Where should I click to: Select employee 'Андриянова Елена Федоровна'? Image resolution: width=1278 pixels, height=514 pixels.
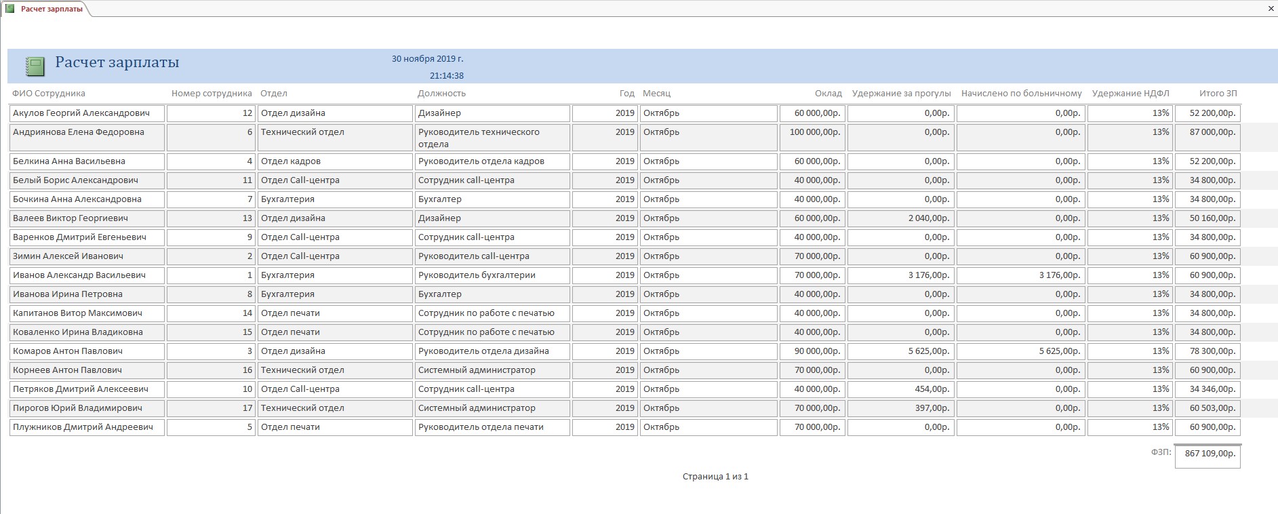pos(87,138)
